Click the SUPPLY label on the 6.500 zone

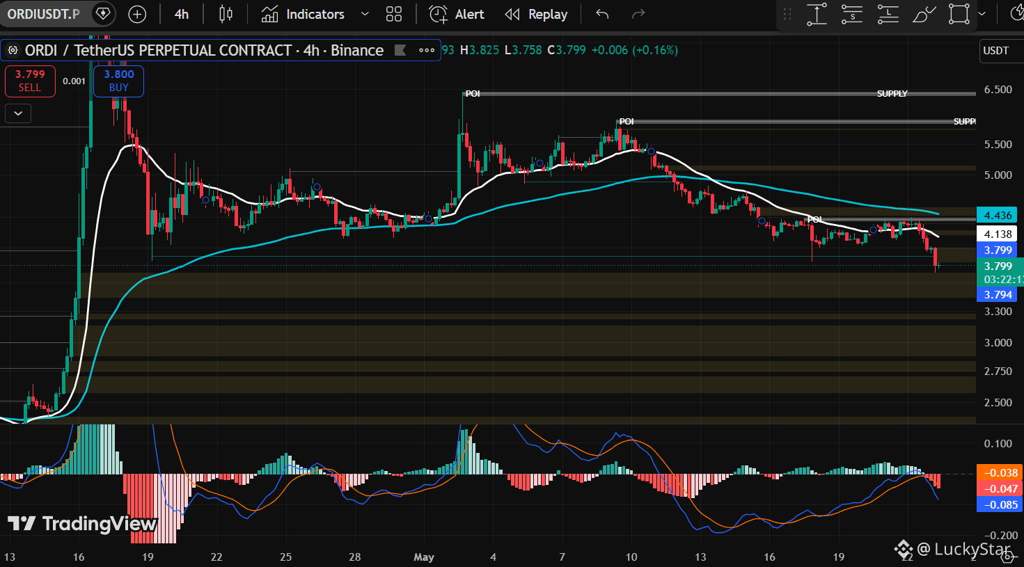click(x=892, y=94)
